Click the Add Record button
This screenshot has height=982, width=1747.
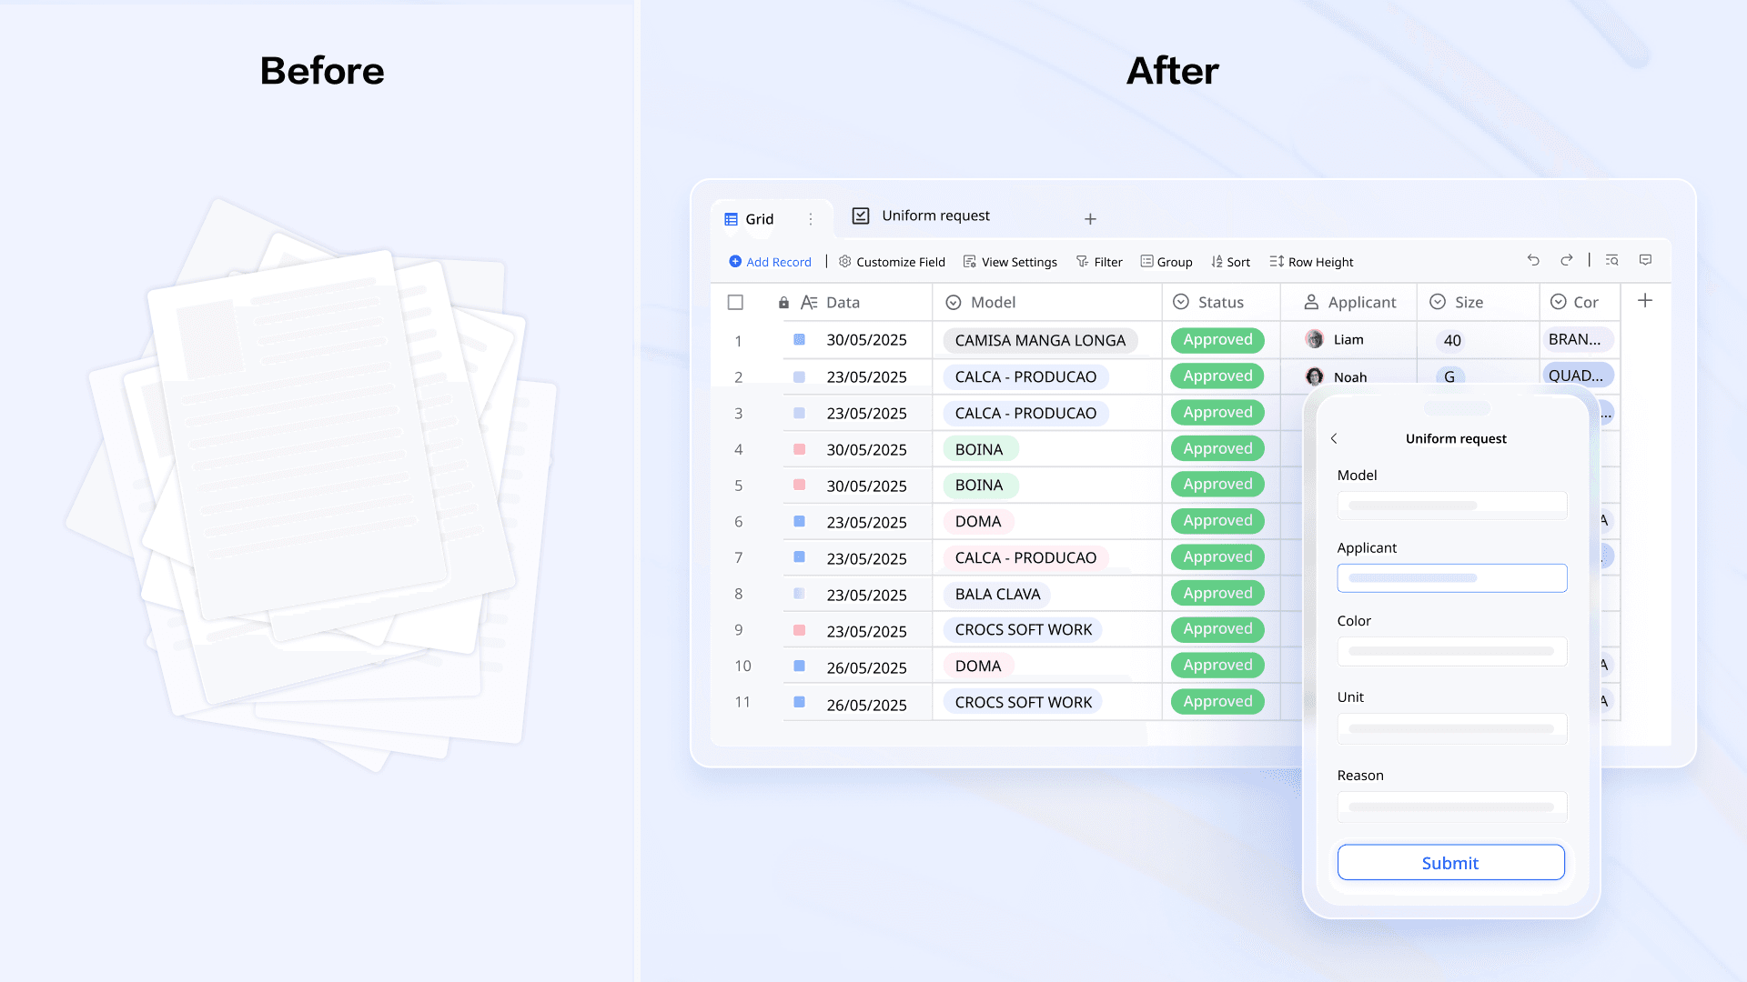click(x=770, y=262)
